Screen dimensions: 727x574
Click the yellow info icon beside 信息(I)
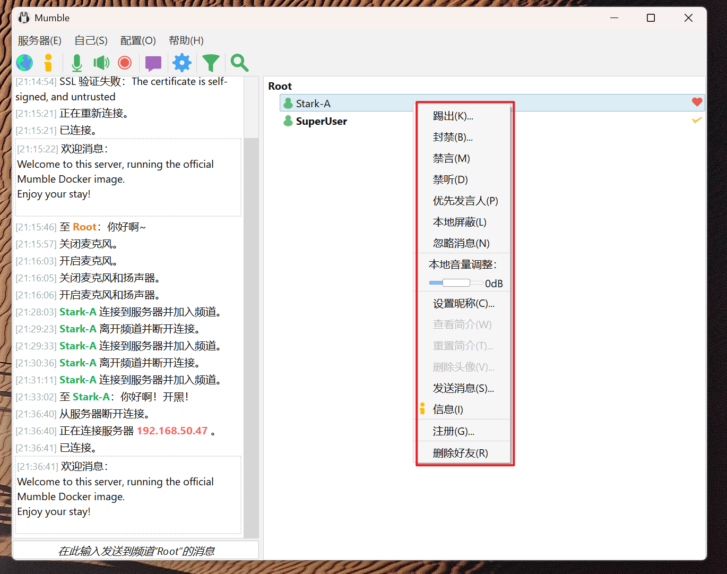point(422,408)
